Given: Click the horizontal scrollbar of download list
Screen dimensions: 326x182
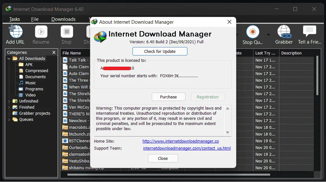Looking at the screenshot, I should click(168, 175).
